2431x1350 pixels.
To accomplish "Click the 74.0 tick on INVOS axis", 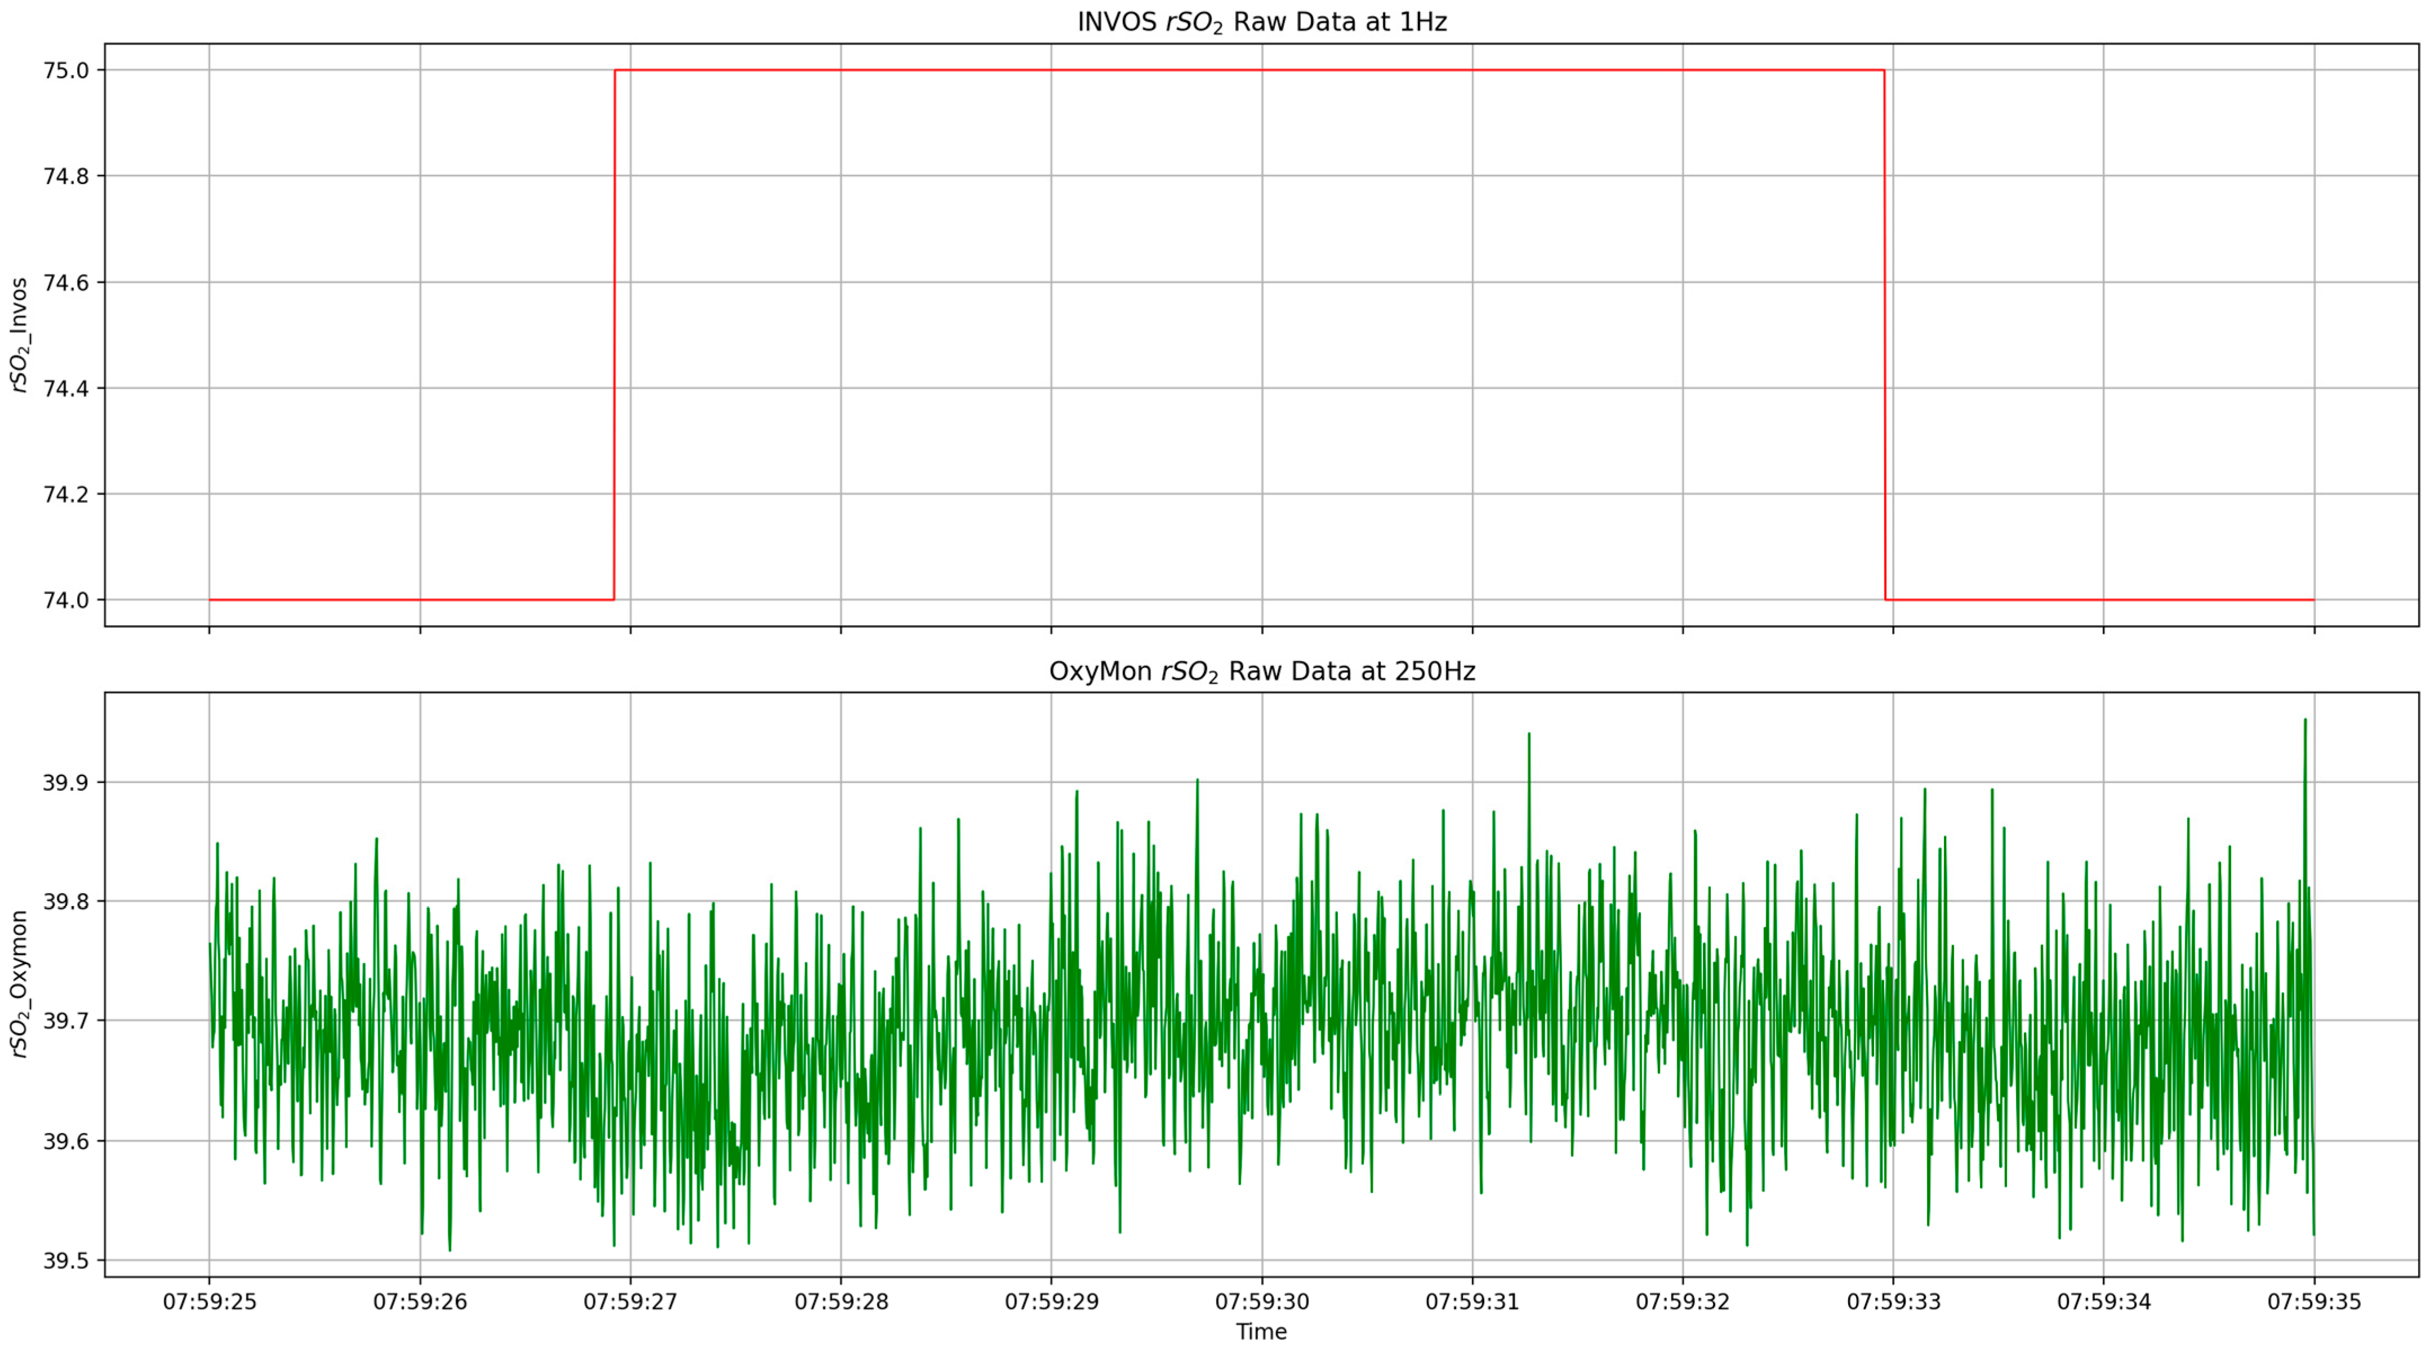I will [66, 600].
